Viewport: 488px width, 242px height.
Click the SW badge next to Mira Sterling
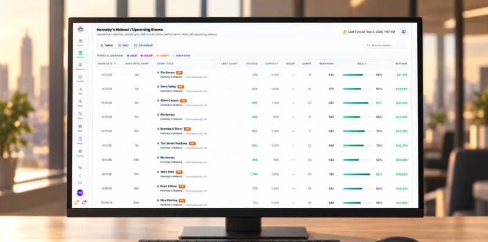[182, 201]
